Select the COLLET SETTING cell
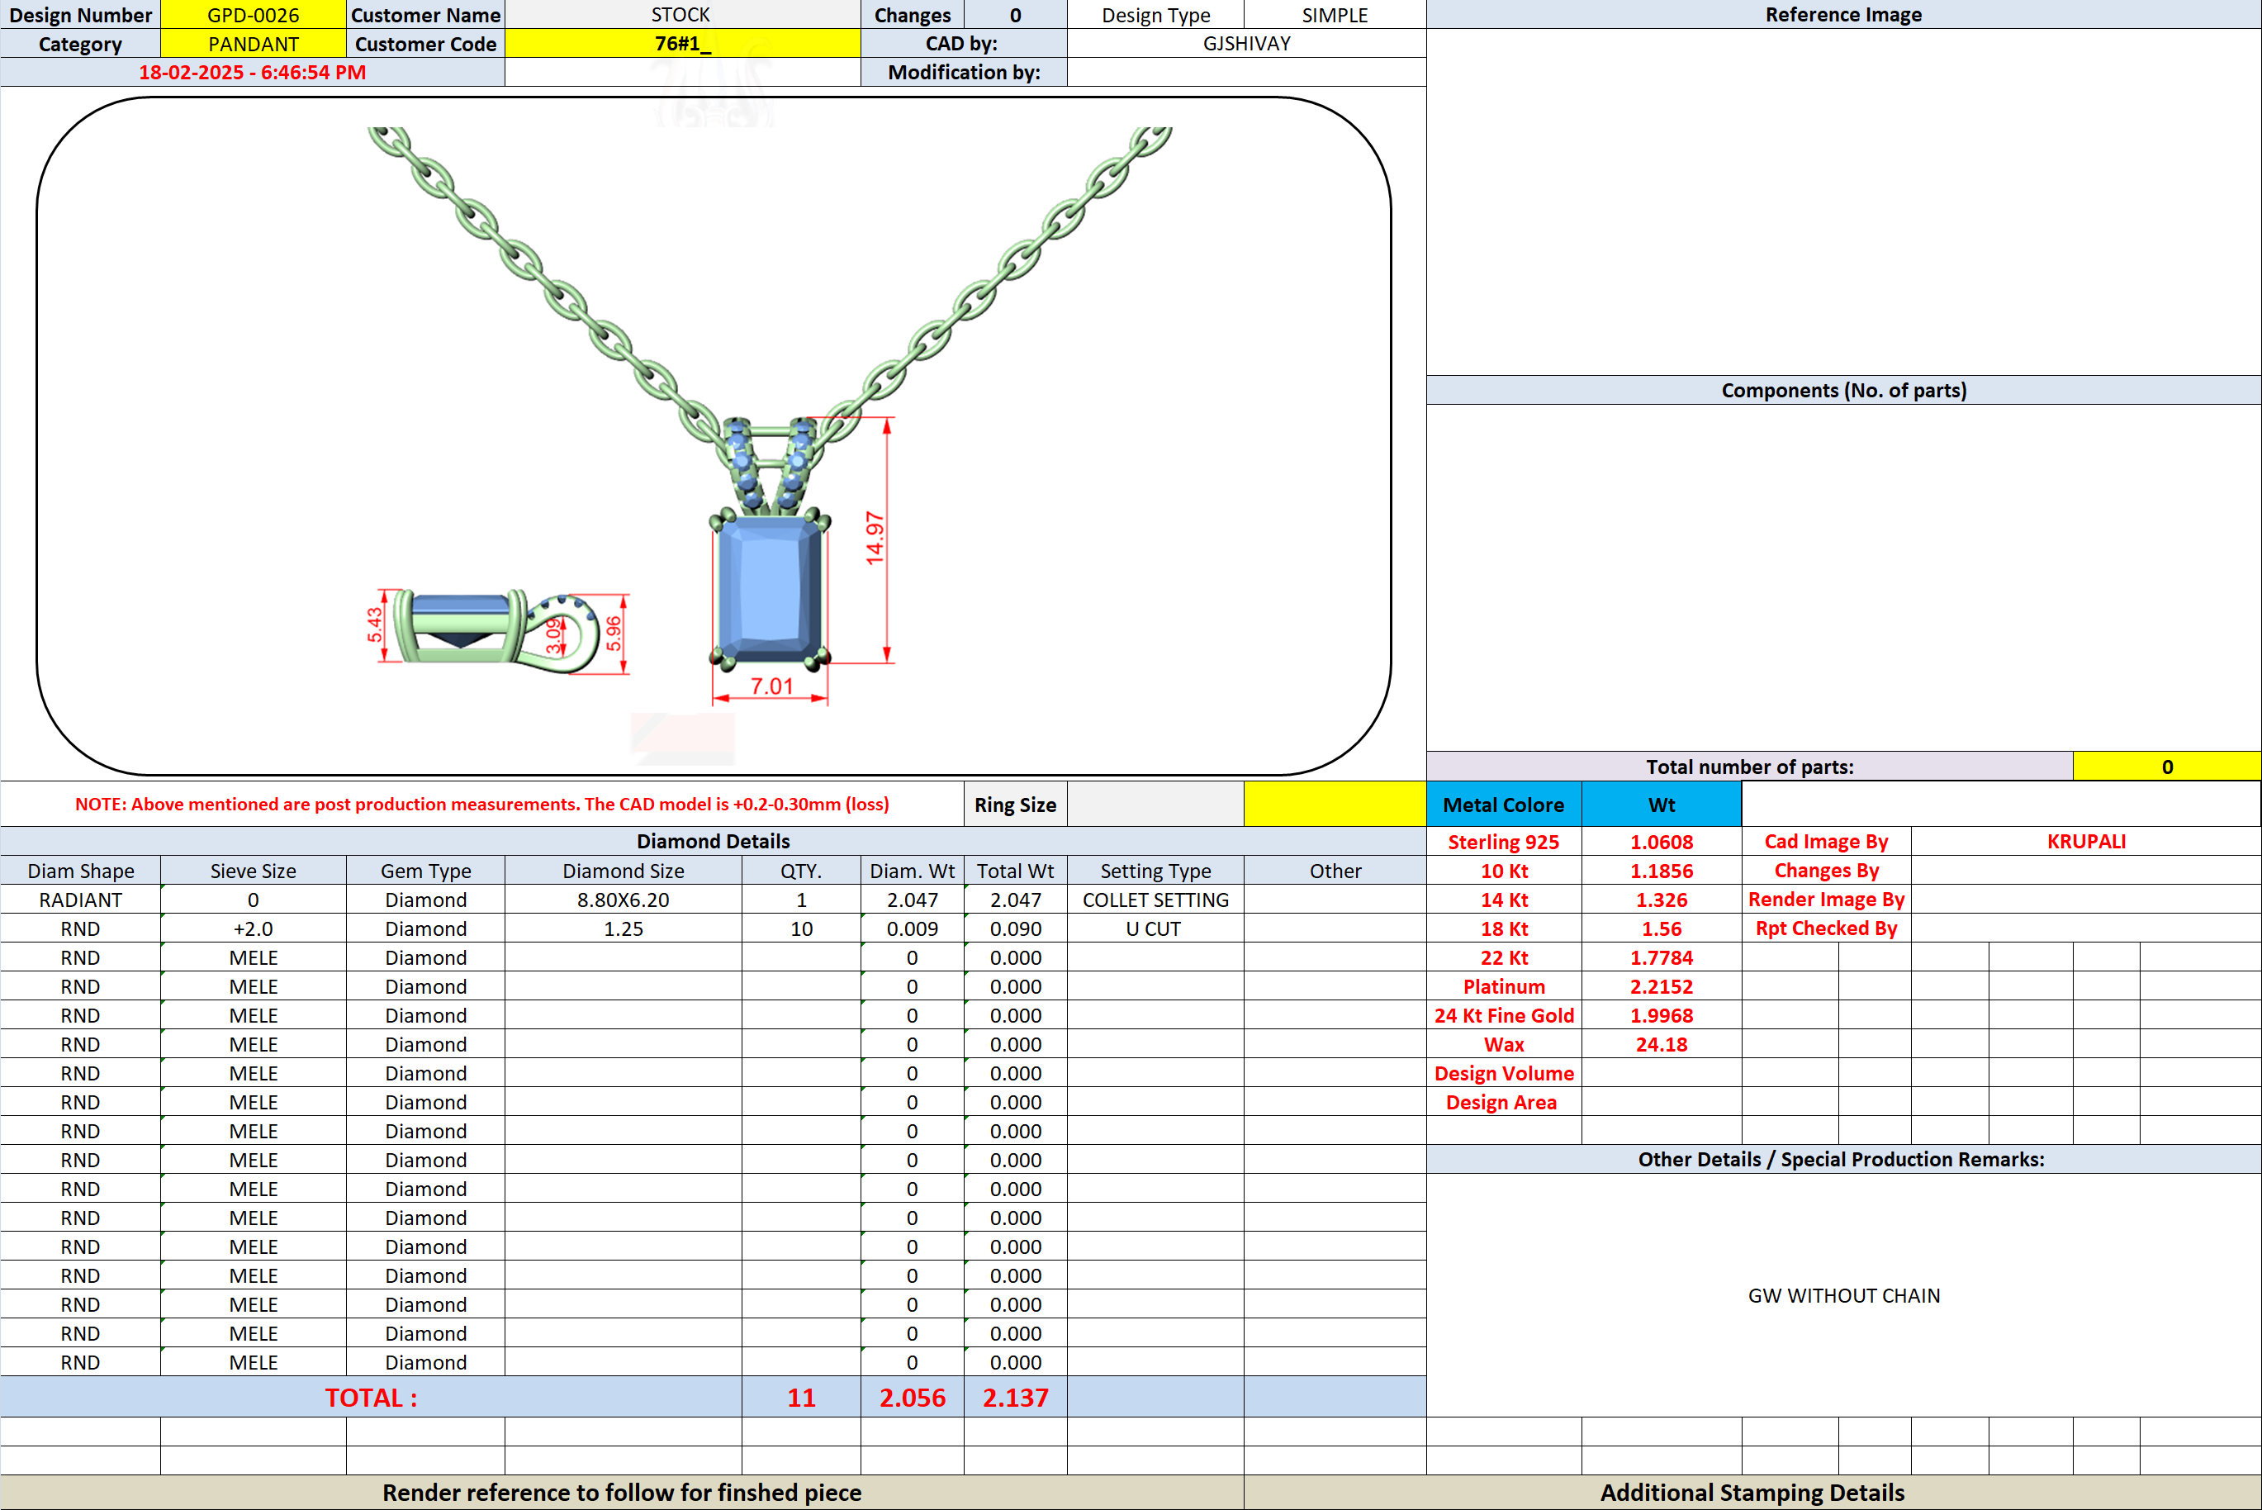The height and width of the screenshot is (1510, 2262). 1156,900
